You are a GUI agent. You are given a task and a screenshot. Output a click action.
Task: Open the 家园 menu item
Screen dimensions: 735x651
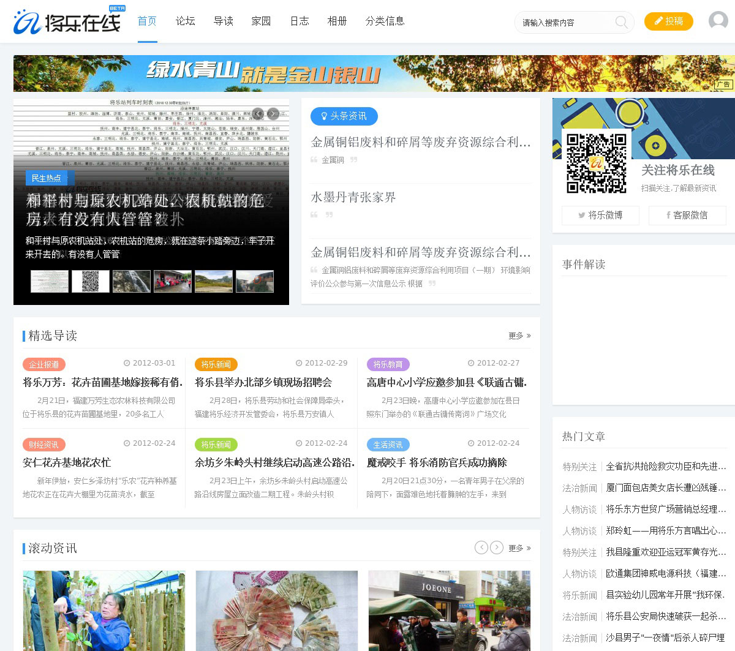261,21
